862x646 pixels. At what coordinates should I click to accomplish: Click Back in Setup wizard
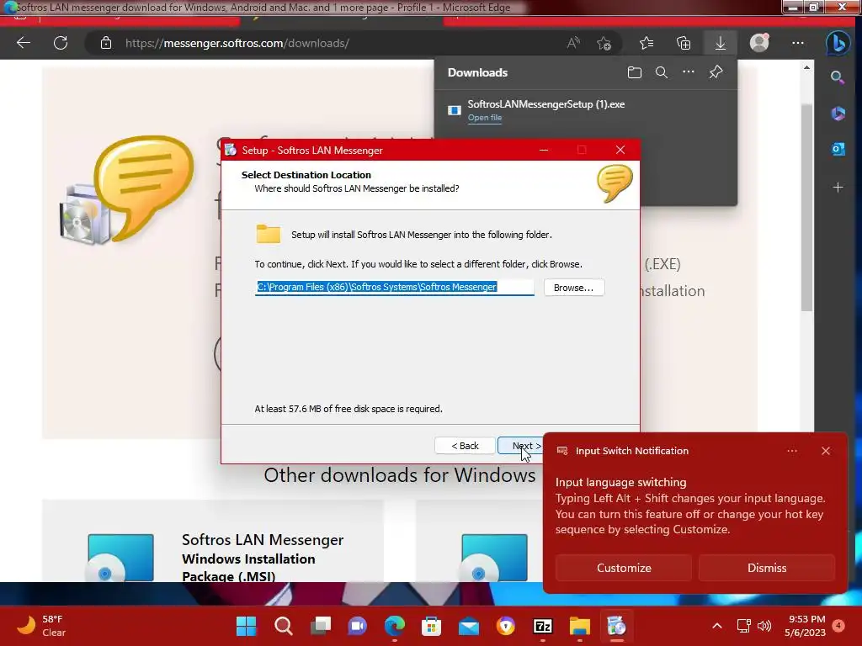(x=465, y=446)
